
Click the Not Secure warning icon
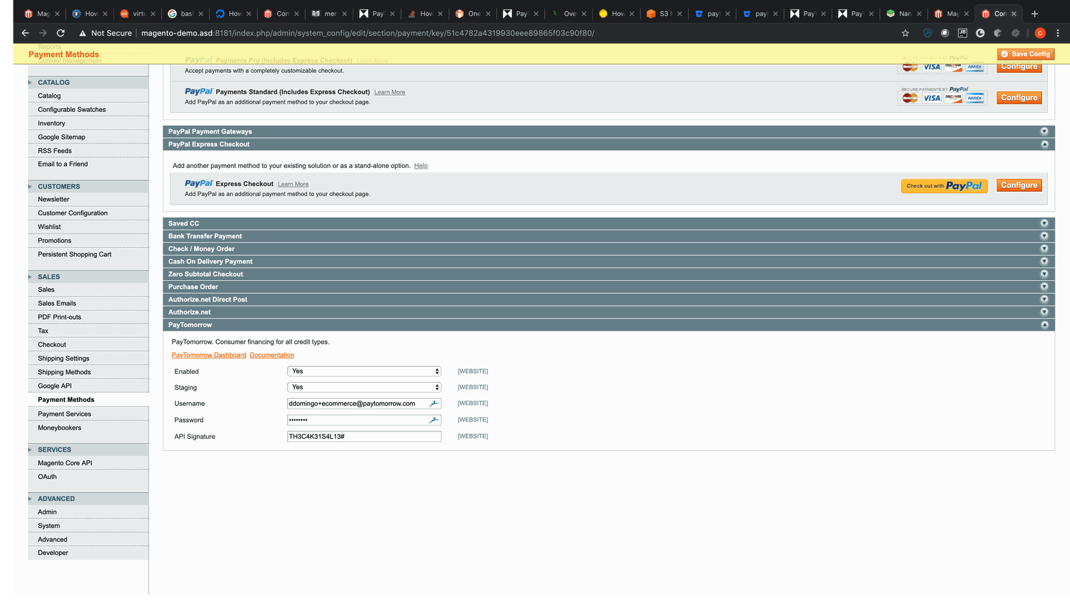82,33
